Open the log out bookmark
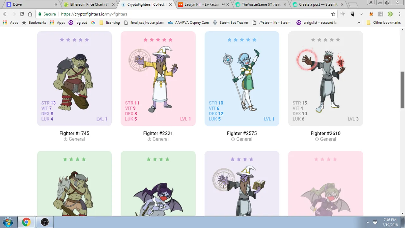The width and height of the screenshot is (405, 228). coord(78,22)
